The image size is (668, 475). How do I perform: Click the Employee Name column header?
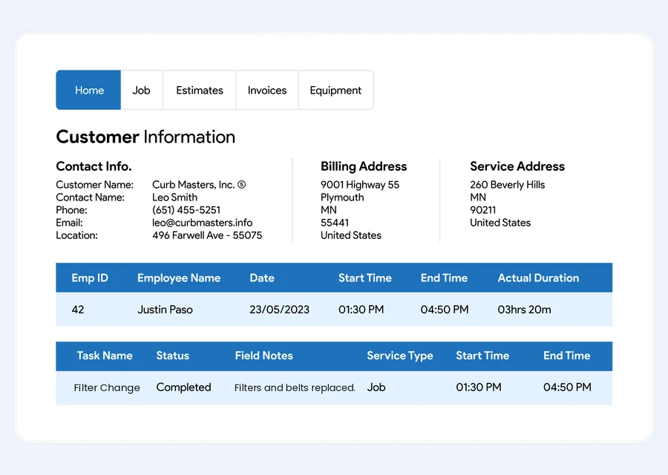coord(179,278)
